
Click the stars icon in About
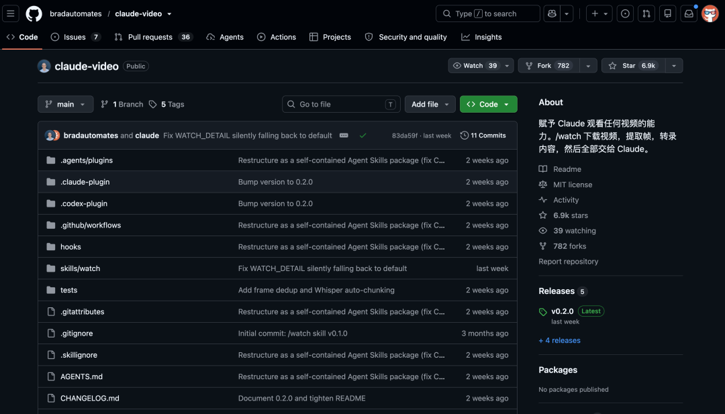point(543,215)
